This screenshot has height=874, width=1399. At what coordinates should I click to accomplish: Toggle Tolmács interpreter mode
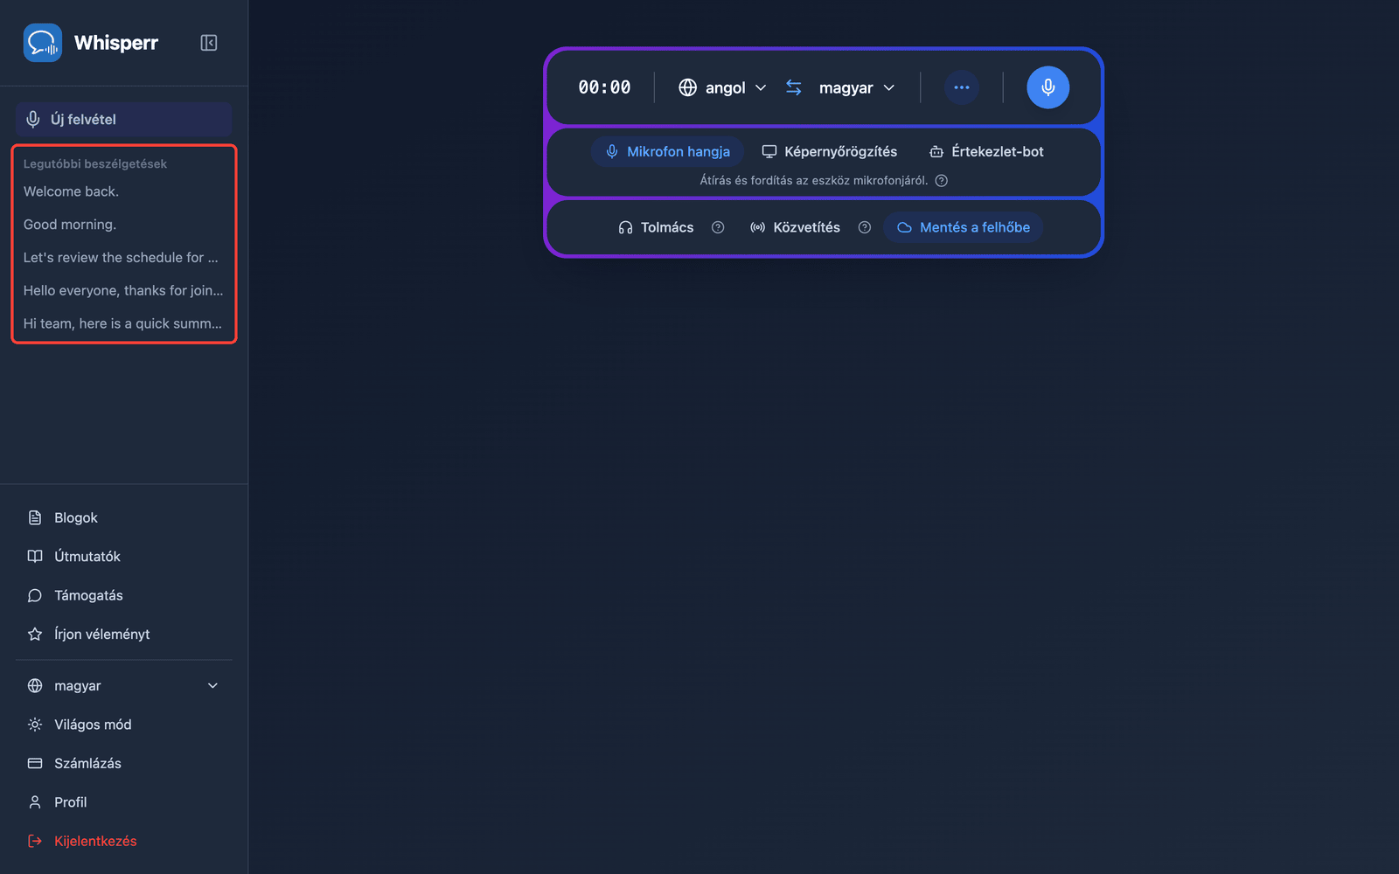656,227
